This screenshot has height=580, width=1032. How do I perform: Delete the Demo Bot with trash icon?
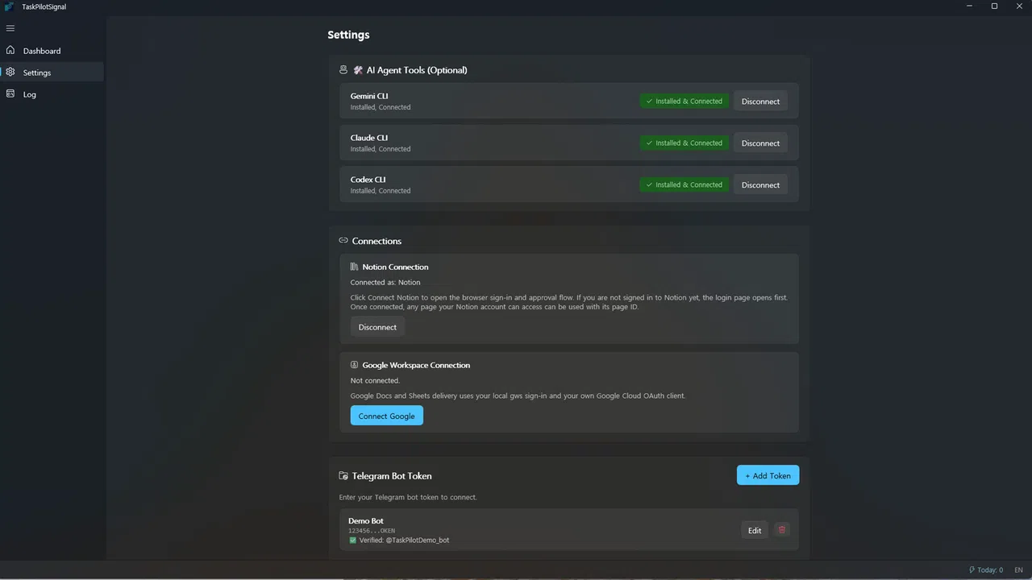(782, 529)
